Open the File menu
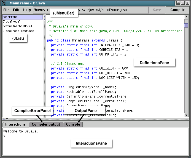This screenshot has height=158, width=191. [6, 10]
